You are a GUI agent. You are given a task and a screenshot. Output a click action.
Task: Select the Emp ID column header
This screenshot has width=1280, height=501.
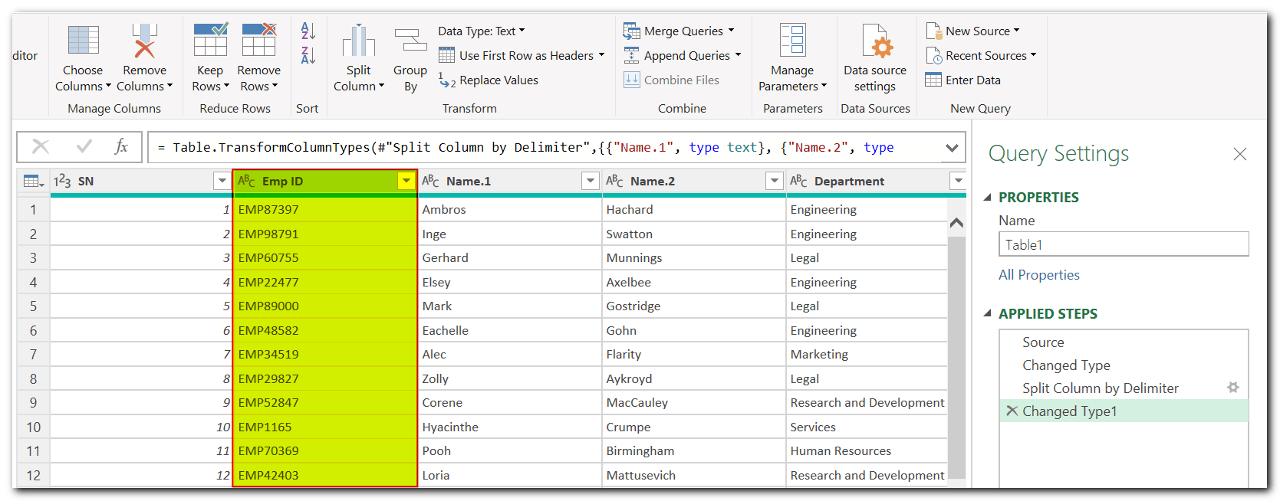(x=325, y=181)
